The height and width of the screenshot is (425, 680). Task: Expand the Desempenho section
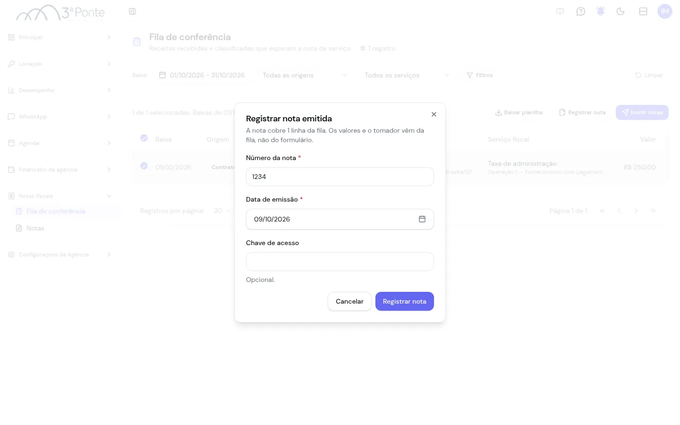[60, 90]
